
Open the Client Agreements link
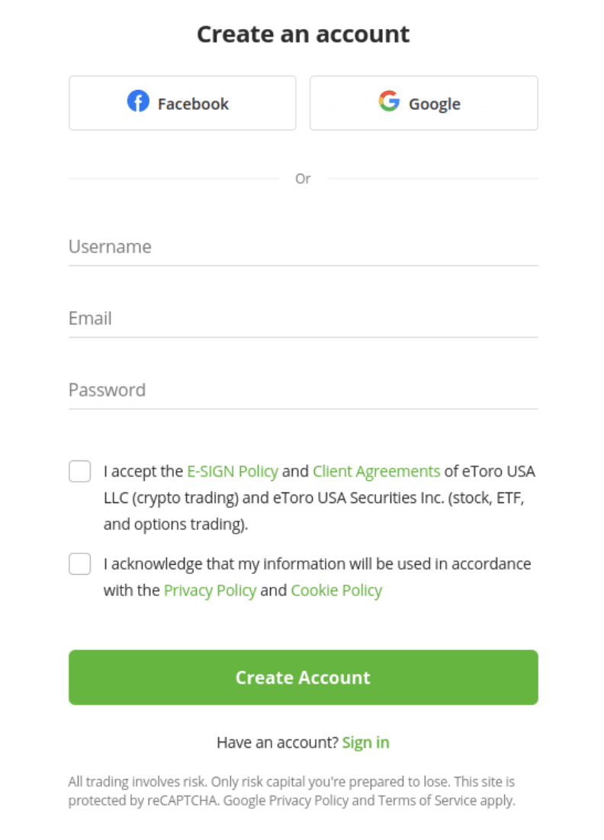(x=376, y=471)
